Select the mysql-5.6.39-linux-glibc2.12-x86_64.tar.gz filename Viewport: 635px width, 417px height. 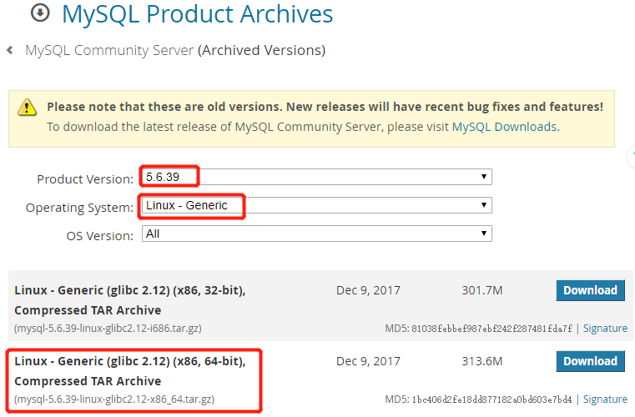[114, 399]
